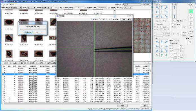Click the arm X coordinate input field

(x=174, y=54)
